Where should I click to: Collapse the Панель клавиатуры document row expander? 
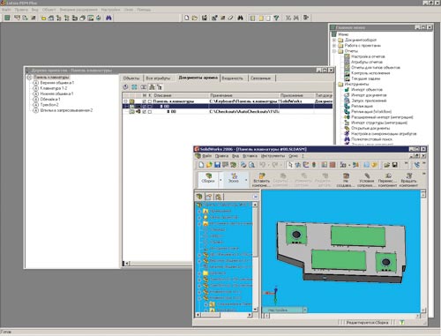click(x=126, y=101)
